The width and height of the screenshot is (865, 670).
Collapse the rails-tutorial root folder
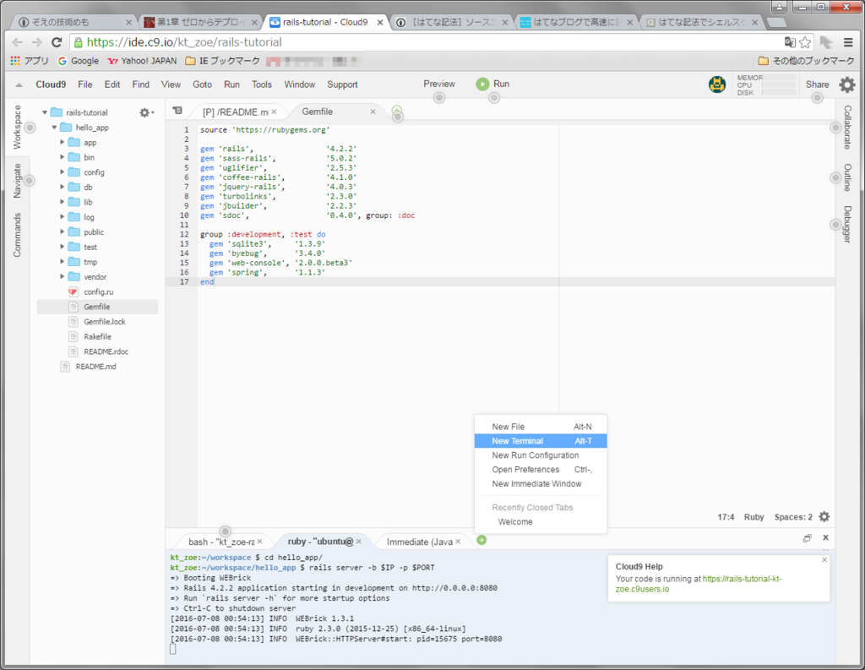click(x=45, y=112)
